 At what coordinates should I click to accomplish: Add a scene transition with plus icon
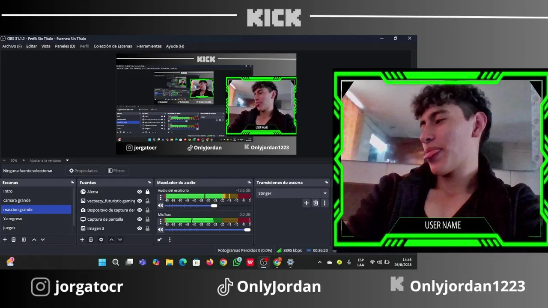tap(306, 203)
